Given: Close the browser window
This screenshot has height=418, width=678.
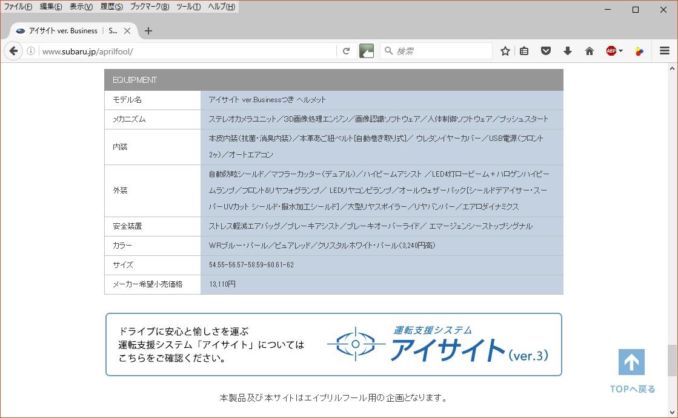Looking at the screenshot, I should [x=663, y=10].
